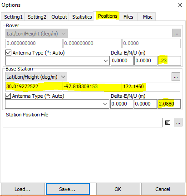Click Base Station Delta-U field 2.0880
Viewport: 187px width, 196px height.
point(169,104)
